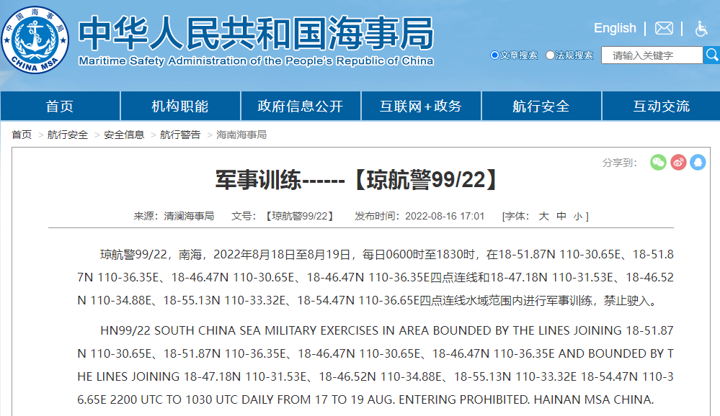The width and height of the screenshot is (720, 416).
Task: Switch site language to English
Action: 614,28
